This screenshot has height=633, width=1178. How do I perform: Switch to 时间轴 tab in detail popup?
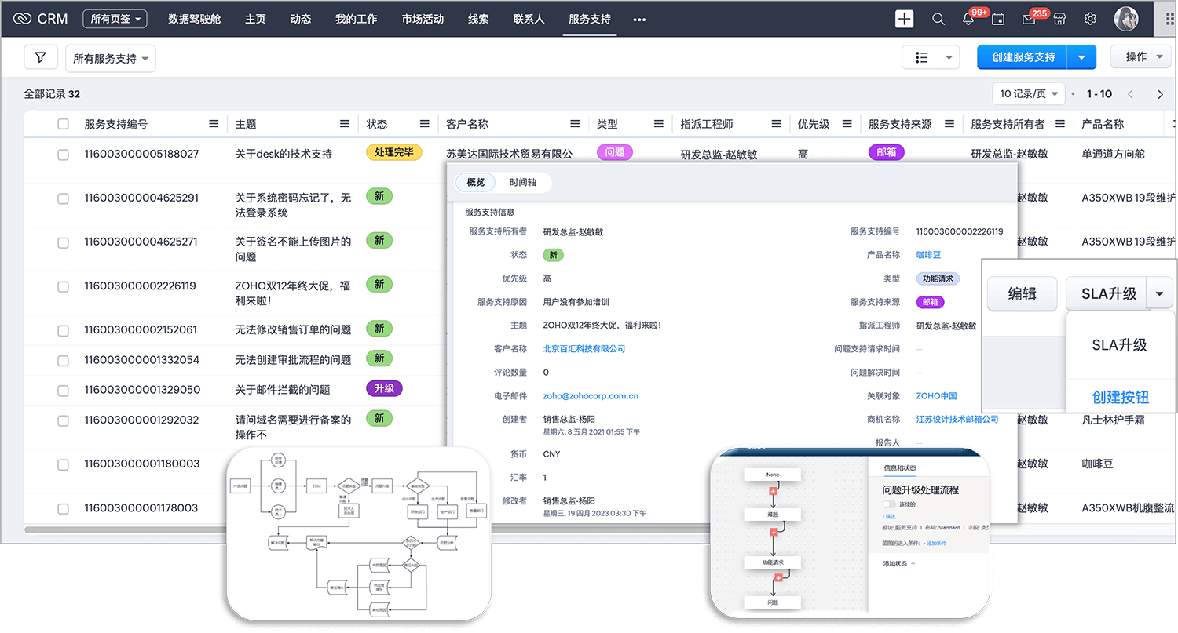click(523, 183)
